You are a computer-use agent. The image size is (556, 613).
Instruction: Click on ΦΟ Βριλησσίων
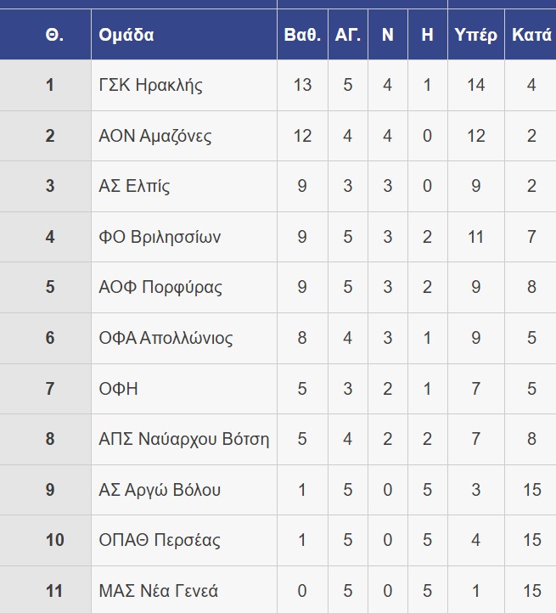pos(160,237)
